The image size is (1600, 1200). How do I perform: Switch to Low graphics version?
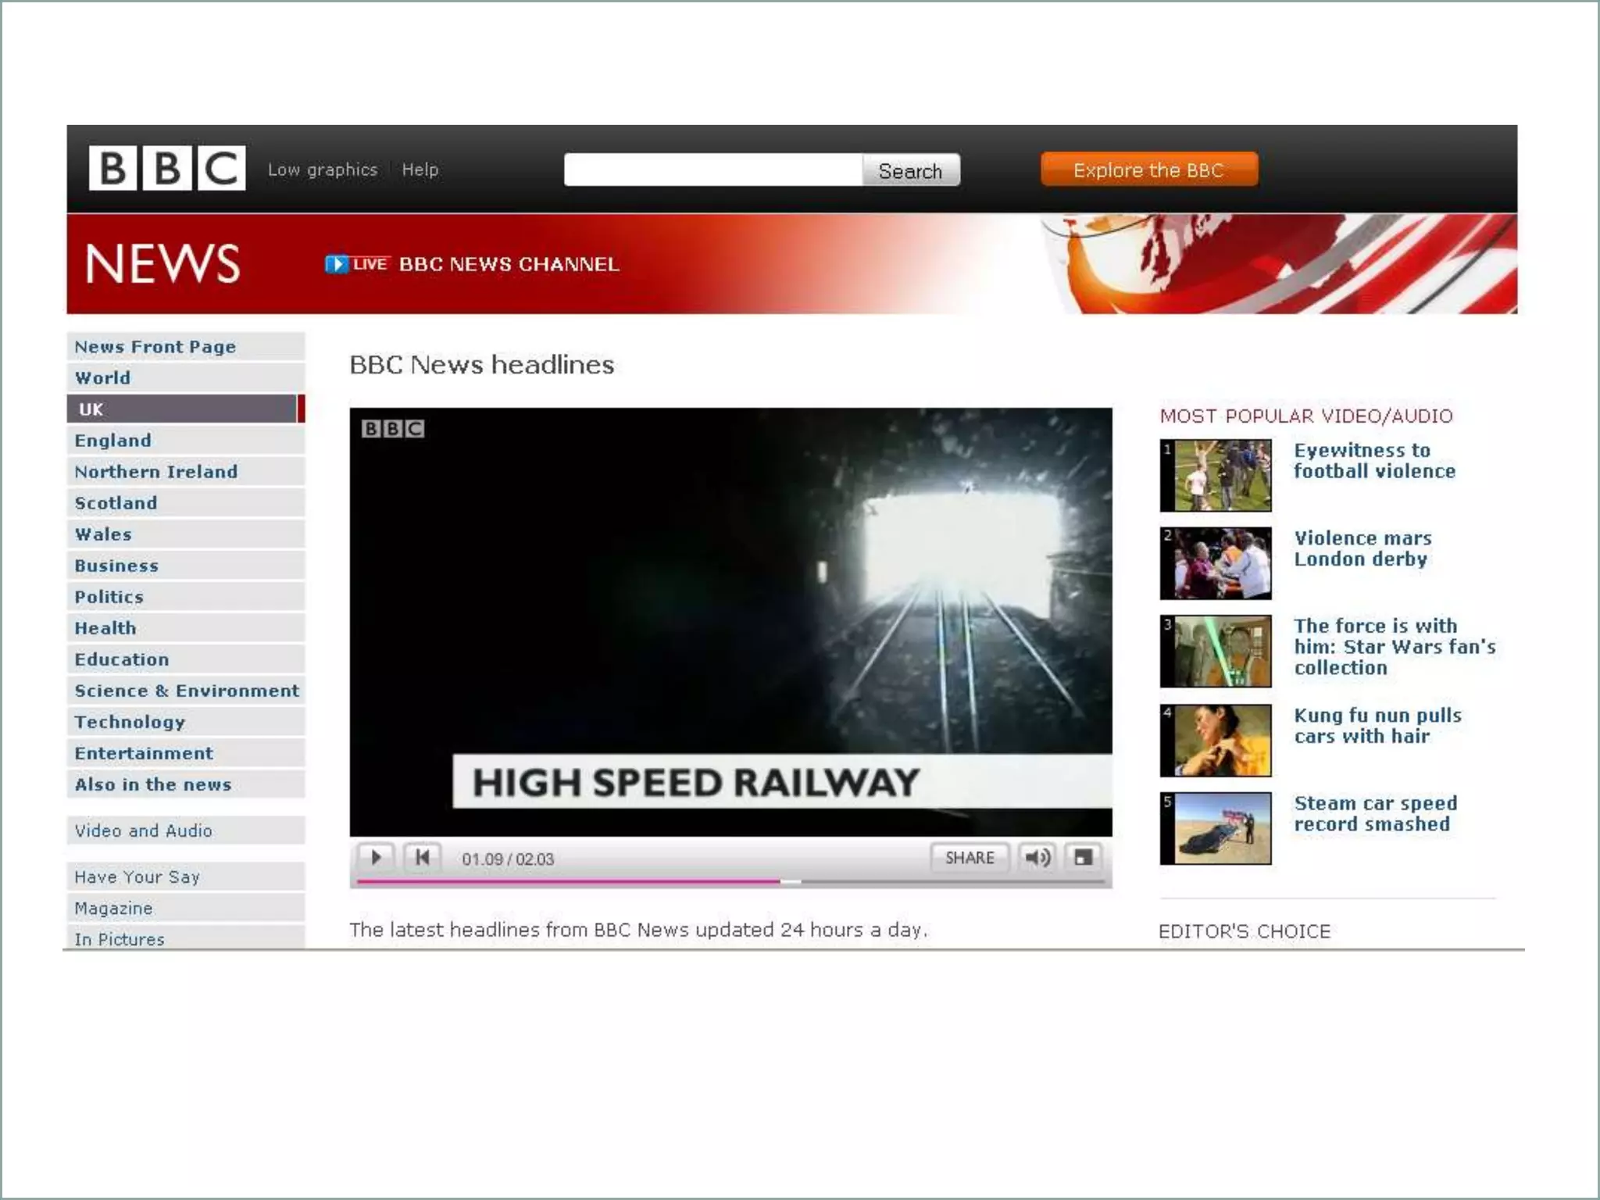tap(323, 170)
